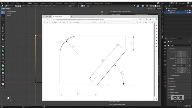
Task: Click Location X value field
Action: pyautogui.click(x=181, y=52)
